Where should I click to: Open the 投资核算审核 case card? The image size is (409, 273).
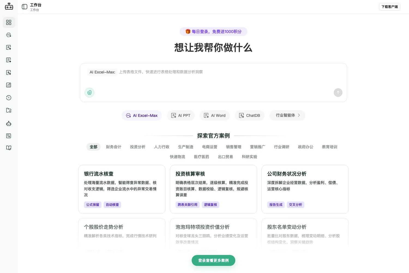213,189
